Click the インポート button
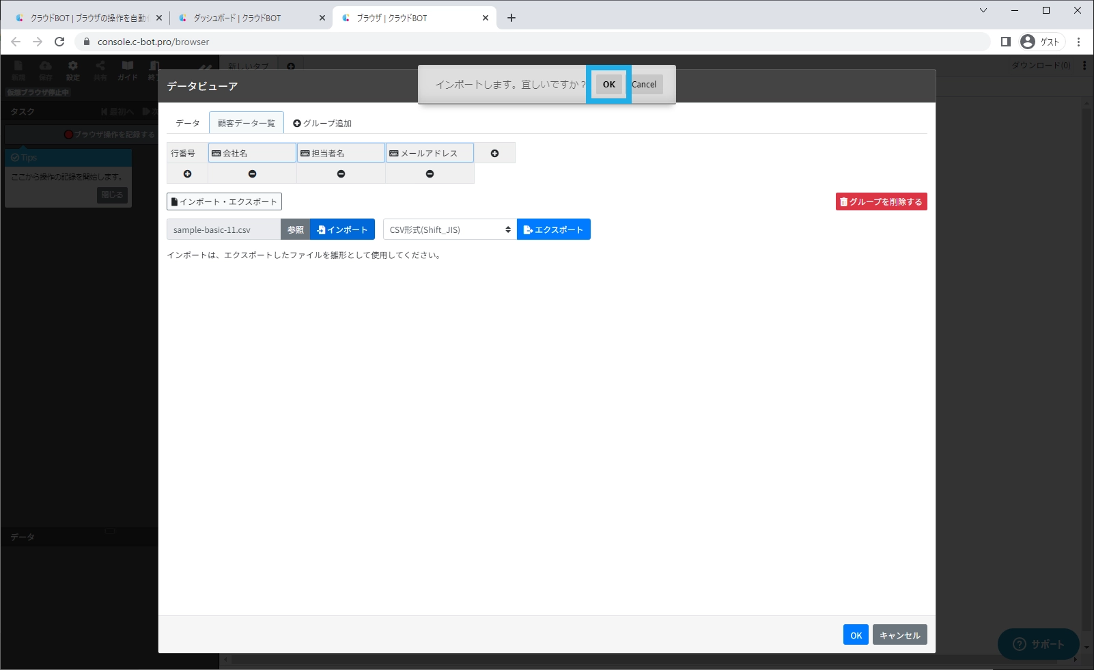The height and width of the screenshot is (670, 1094). 342,229
